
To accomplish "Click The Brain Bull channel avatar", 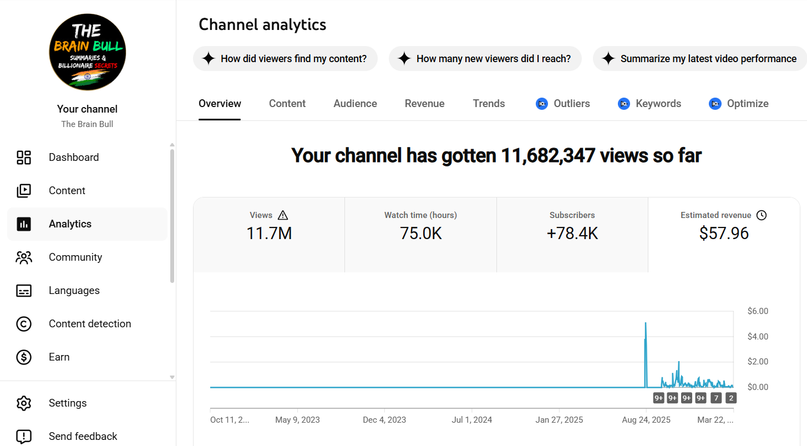I will coord(87,53).
